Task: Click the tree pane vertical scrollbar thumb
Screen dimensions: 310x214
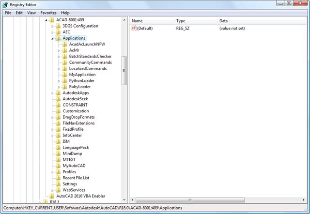Action: 124,70
